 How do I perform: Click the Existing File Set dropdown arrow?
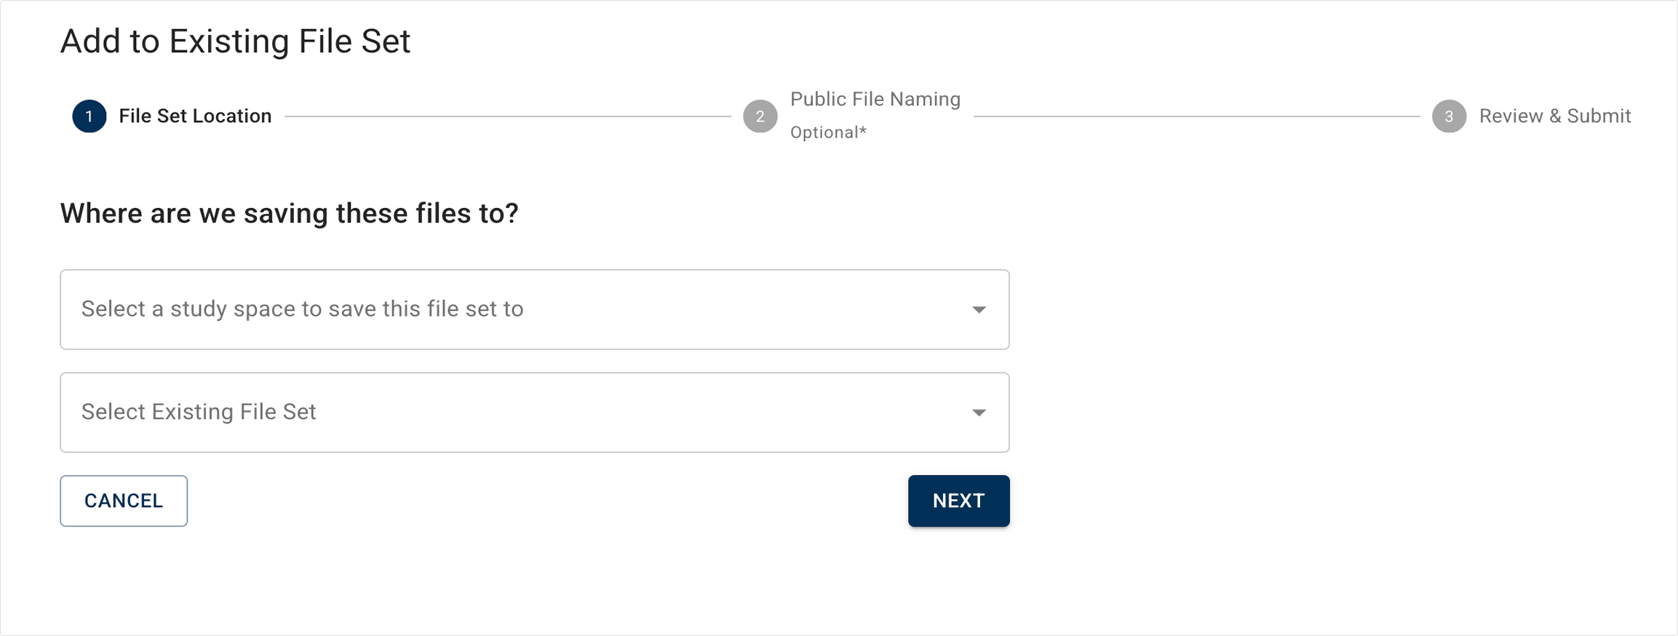click(979, 413)
